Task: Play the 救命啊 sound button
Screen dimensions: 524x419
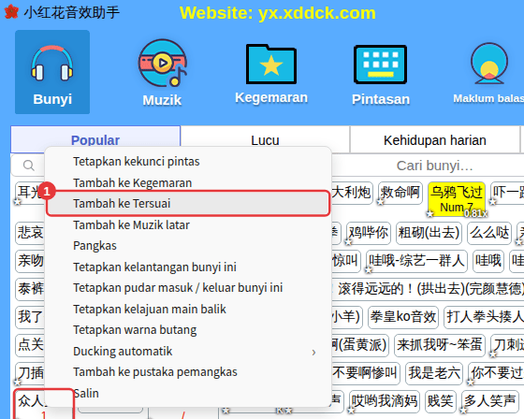Action: pos(400,193)
